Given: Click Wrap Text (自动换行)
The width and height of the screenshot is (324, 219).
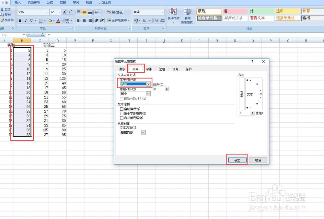Looking at the screenshot, I should (x=116, y=12).
